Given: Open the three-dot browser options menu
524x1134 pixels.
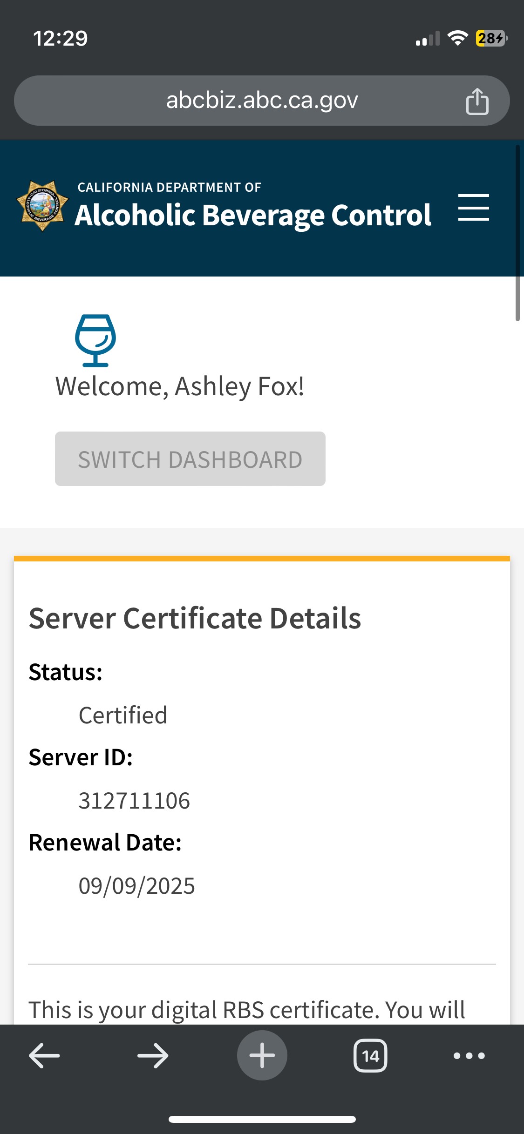Looking at the screenshot, I should pyautogui.click(x=469, y=1055).
